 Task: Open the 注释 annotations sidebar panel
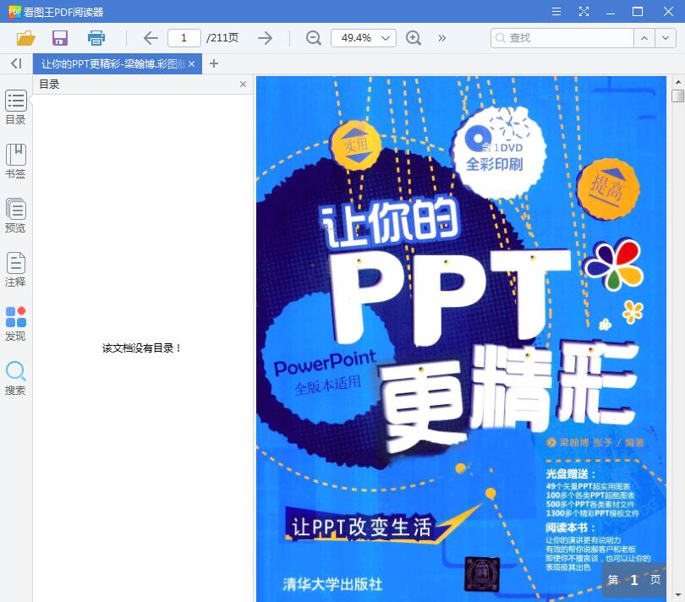(16, 270)
